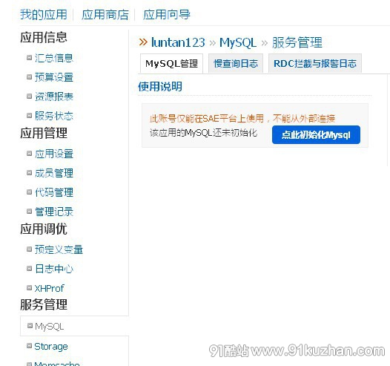Click the MySQL breadcrumb link
The width and height of the screenshot is (390, 366).
coord(238,42)
